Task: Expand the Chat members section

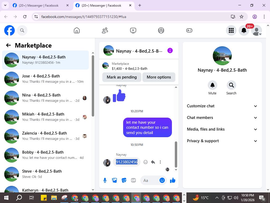Action: coord(222,118)
